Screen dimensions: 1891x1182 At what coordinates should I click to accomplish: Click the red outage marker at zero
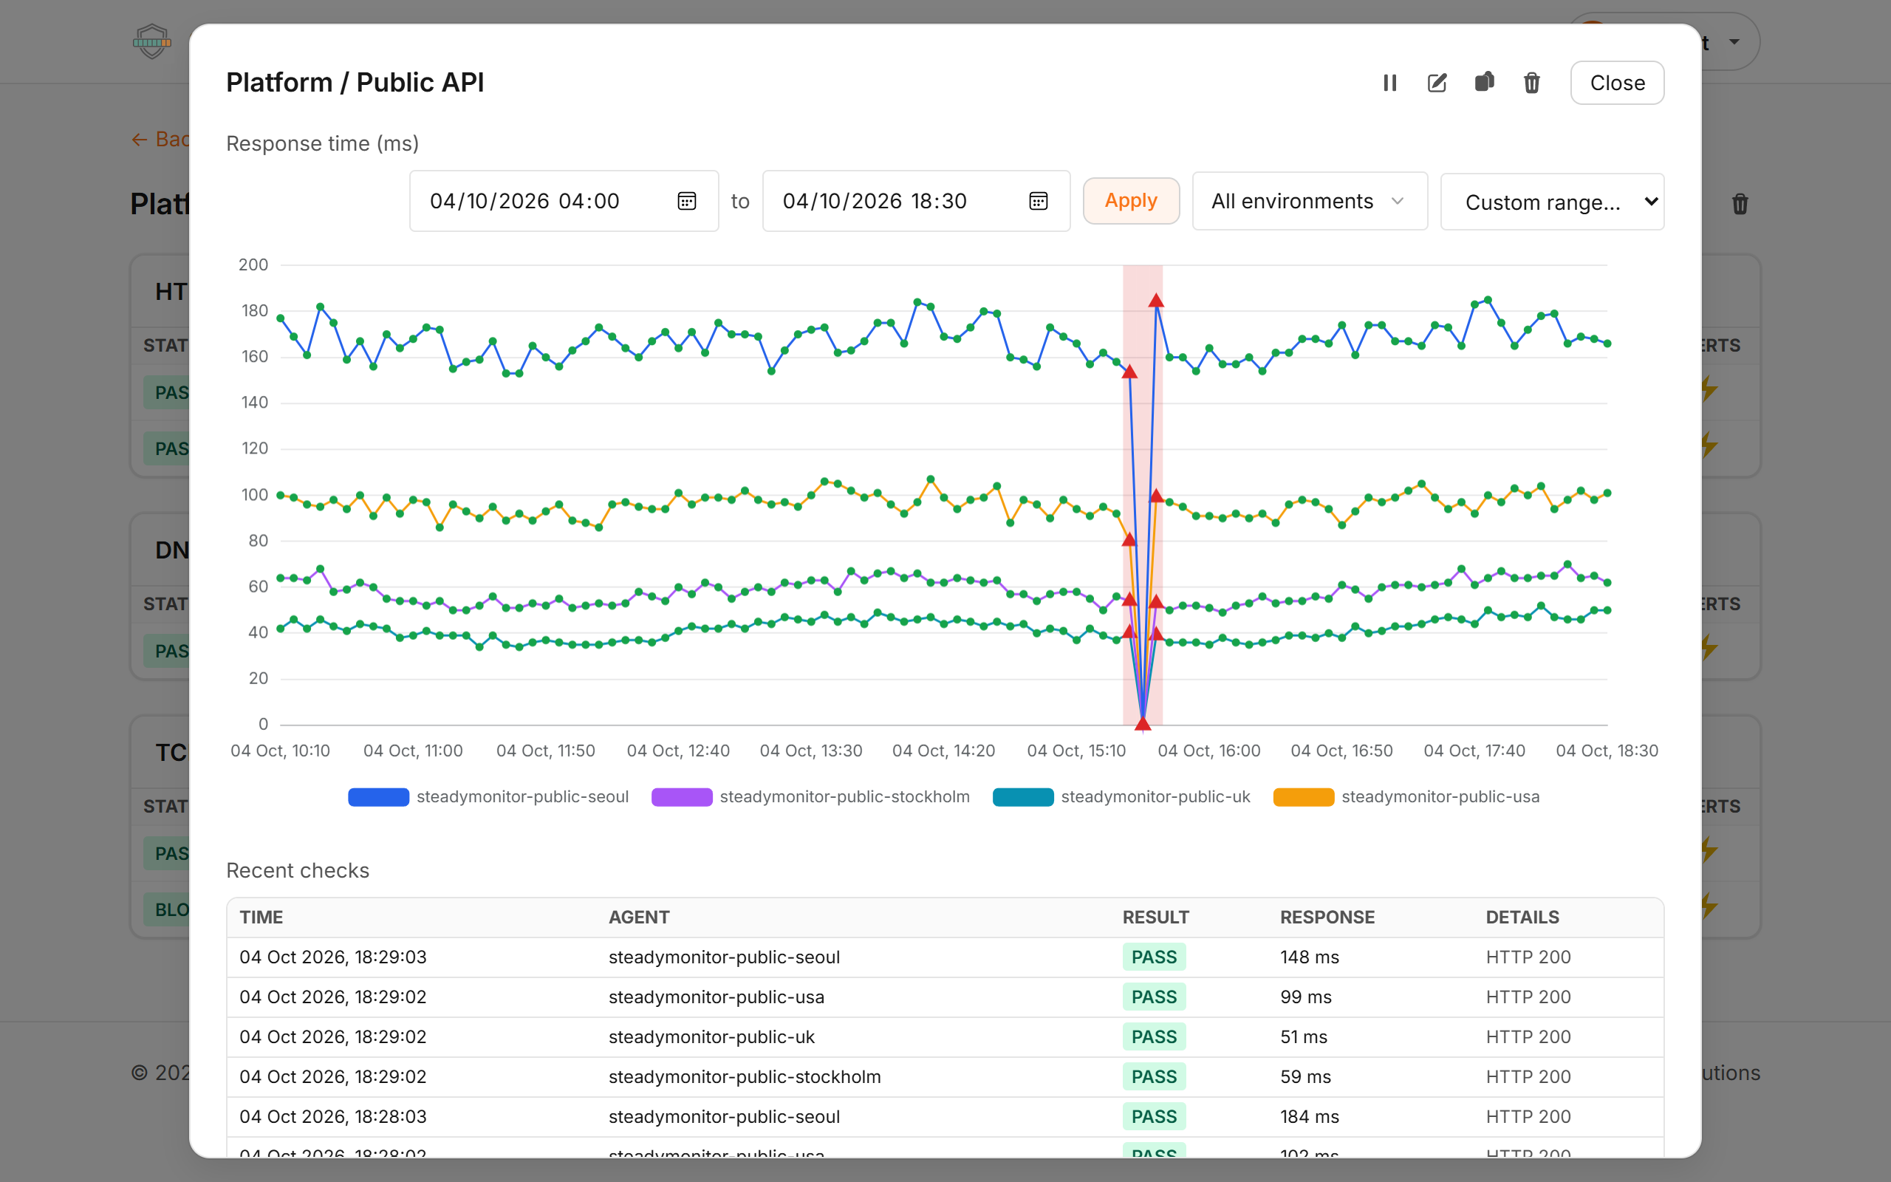coord(1143,724)
